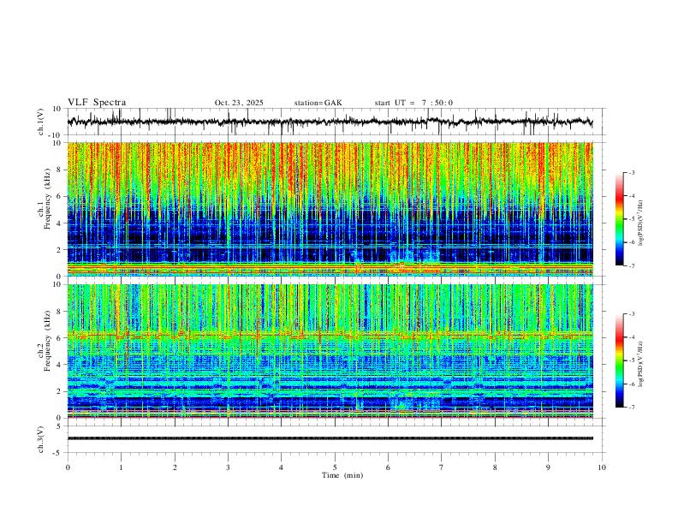The height and width of the screenshot is (524, 678).
Task: Click the upper colorbar '-7' tick label
Action: (631, 266)
